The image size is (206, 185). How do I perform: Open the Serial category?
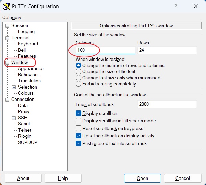24,124
